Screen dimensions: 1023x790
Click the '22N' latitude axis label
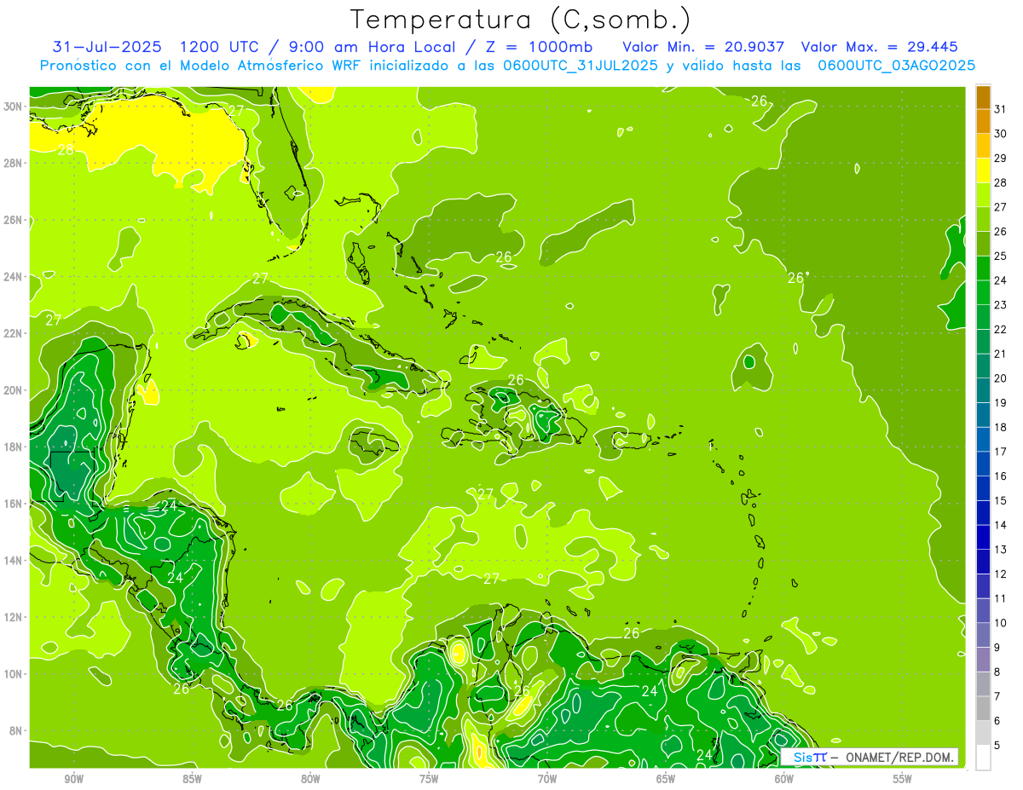coord(14,333)
